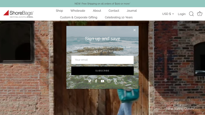Open the Twitter icon in the popup

coord(89,81)
